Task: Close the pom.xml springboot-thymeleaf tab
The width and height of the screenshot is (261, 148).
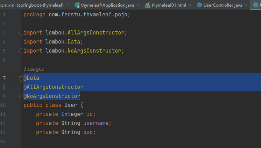Action: (68, 5)
